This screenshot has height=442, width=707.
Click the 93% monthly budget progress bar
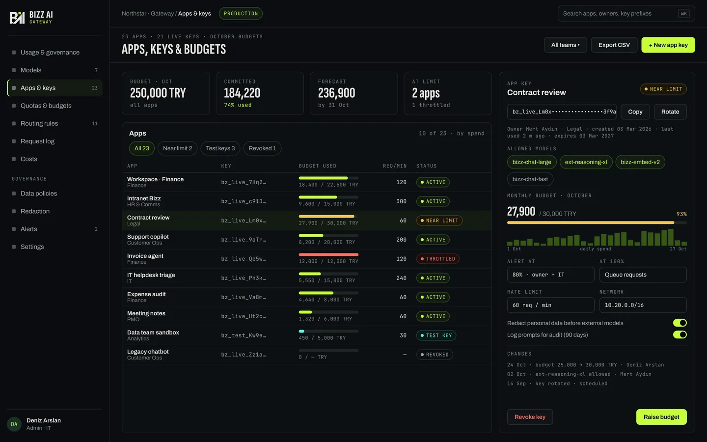(597, 223)
